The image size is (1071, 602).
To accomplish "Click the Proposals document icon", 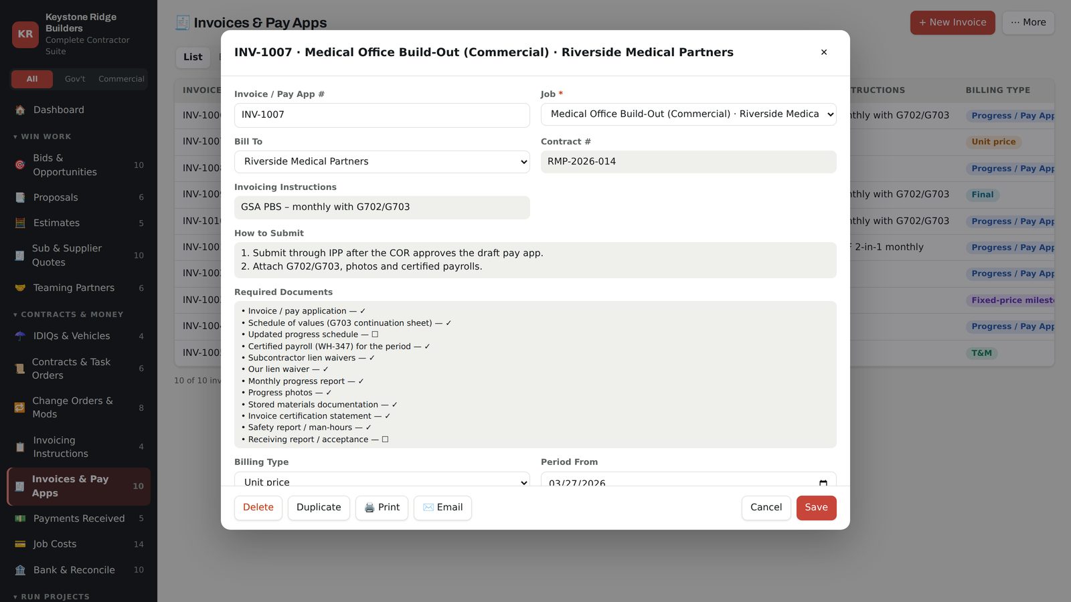I will click(20, 197).
